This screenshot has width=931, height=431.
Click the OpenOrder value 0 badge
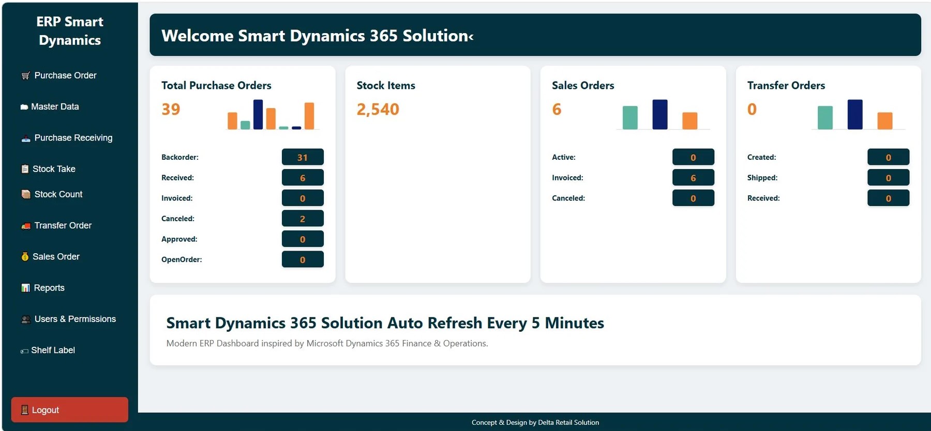303,259
